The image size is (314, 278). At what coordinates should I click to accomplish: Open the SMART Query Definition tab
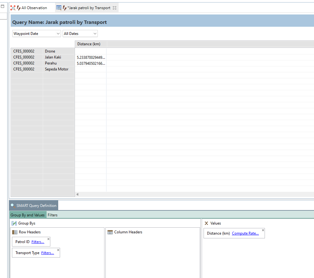click(34, 206)
